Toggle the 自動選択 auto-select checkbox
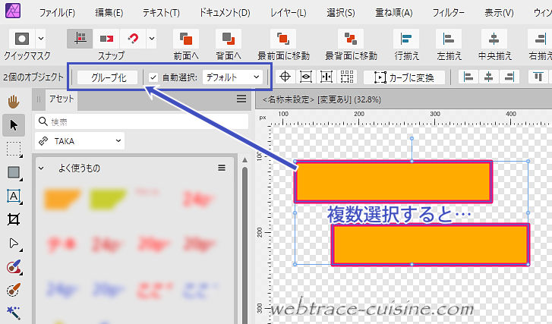 click(154, 77)
